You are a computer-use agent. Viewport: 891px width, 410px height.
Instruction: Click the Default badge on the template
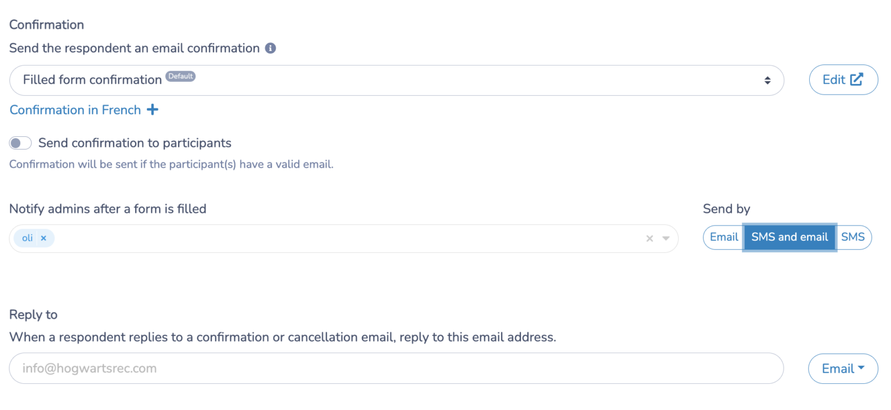[180, 76]
